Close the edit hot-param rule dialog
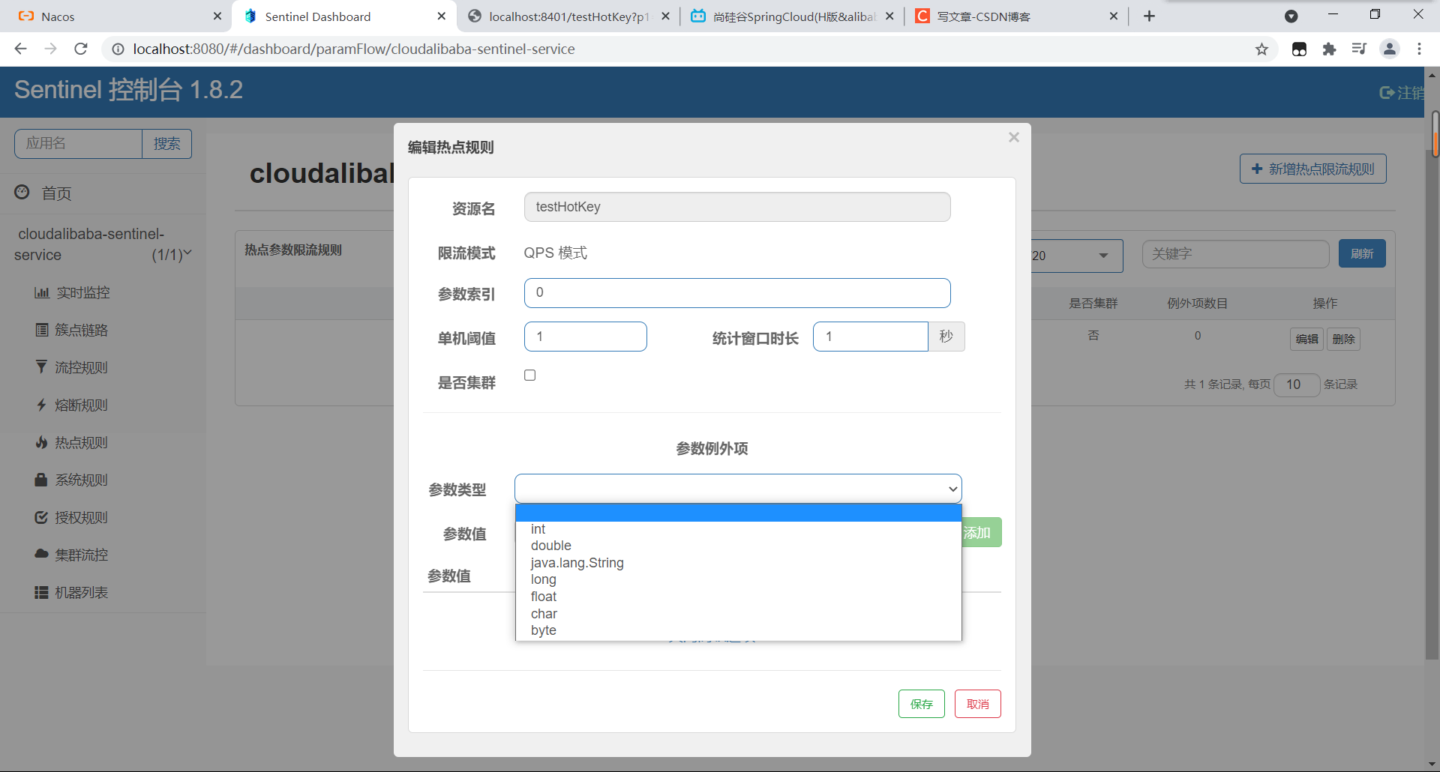 [x=1014, y=137]
